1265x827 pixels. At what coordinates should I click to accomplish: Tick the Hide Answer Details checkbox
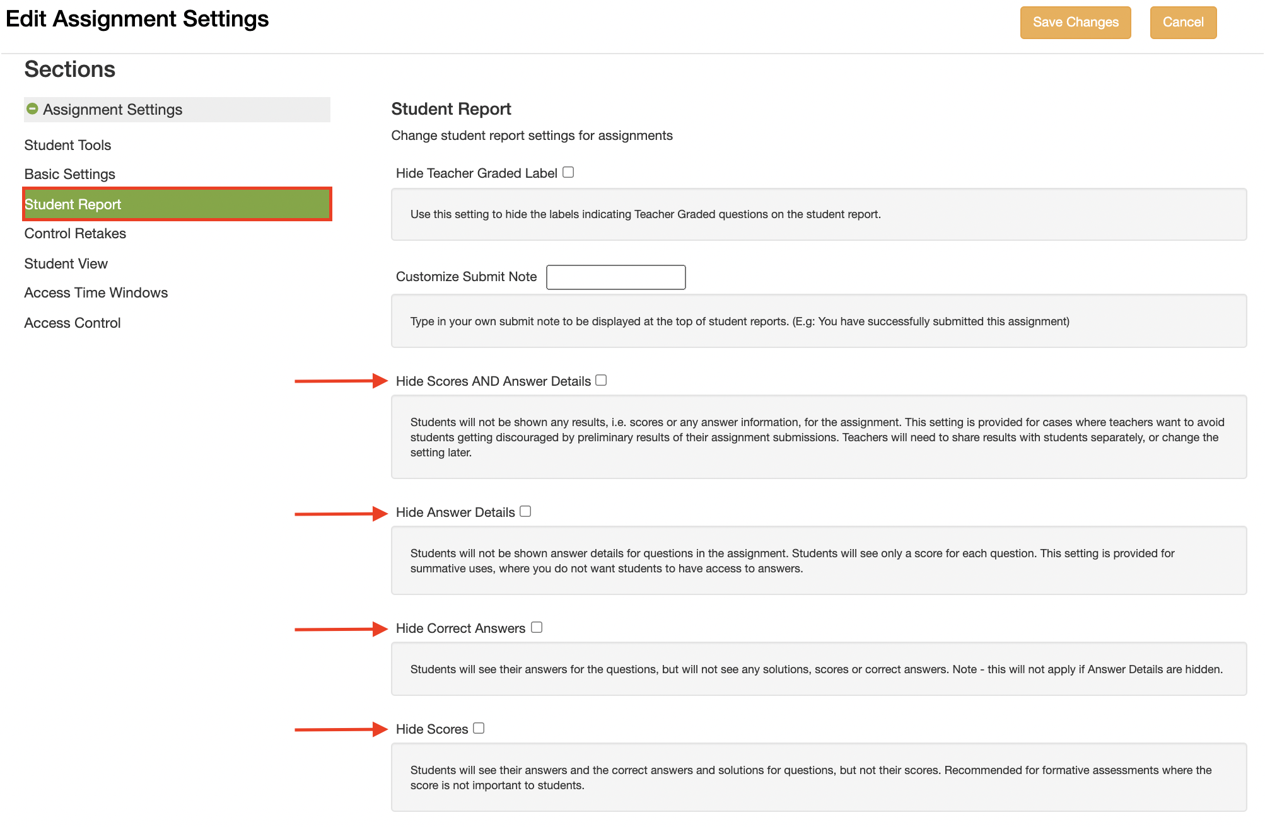pos(525,511)
